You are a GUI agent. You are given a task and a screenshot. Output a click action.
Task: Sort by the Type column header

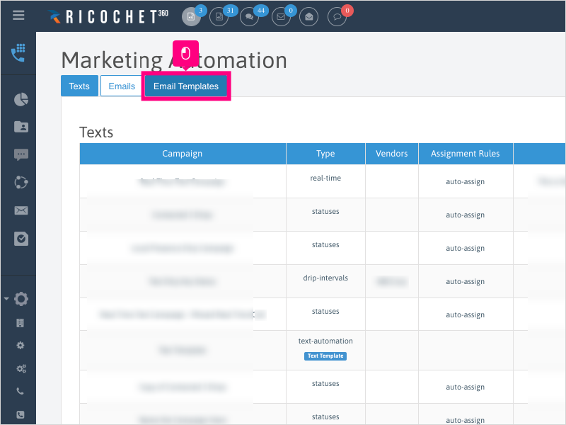click(325, 154)
